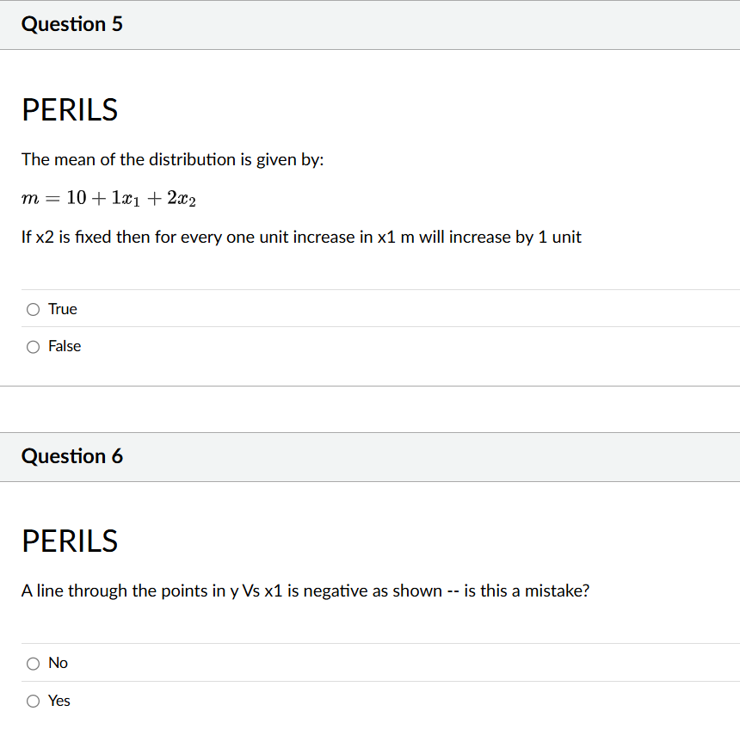
Task: Select the Yes radio button for Question 6
Action: pos(32,701)
